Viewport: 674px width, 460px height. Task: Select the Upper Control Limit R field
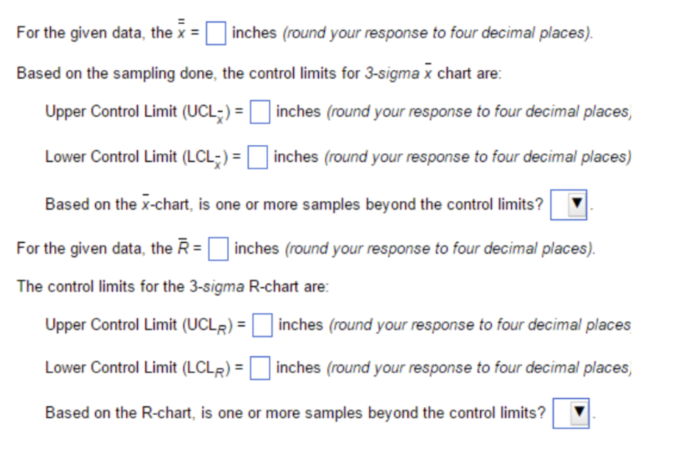262,326
